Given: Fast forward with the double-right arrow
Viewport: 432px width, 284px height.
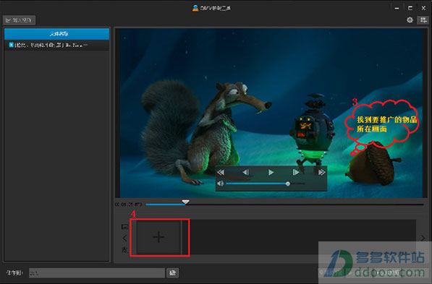Looking at the screenshot, I should [321, 172].
